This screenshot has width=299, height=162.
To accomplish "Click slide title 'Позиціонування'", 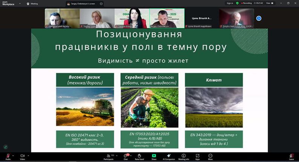I will click(139, 35).
